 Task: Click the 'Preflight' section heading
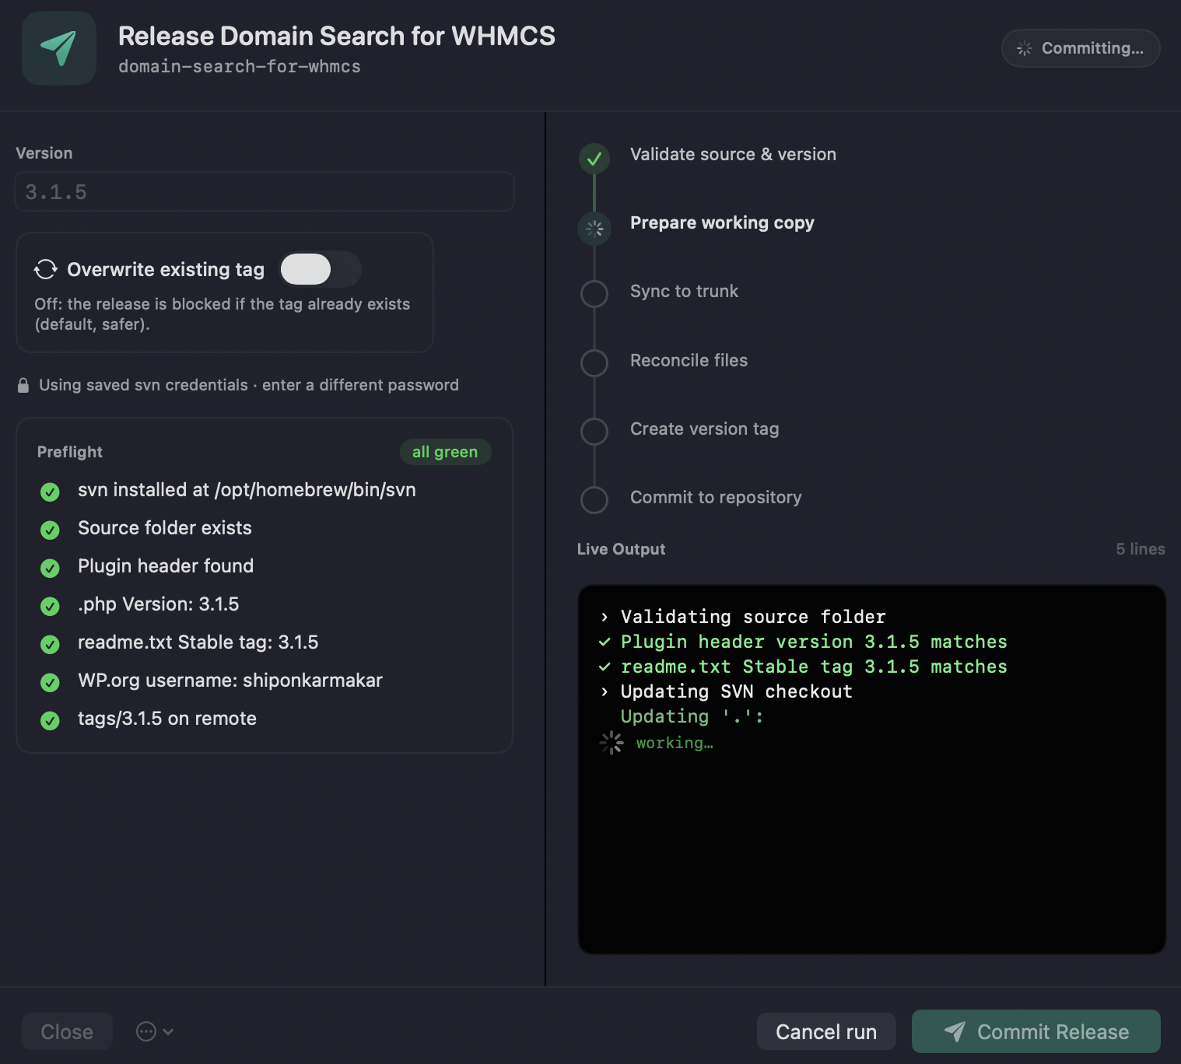pyautogui.click(x=70, y=452)
